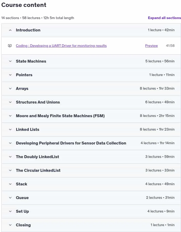181x232 pixels.
Task: Click chevron next to Linked Lists
Action: coord(10,130)
